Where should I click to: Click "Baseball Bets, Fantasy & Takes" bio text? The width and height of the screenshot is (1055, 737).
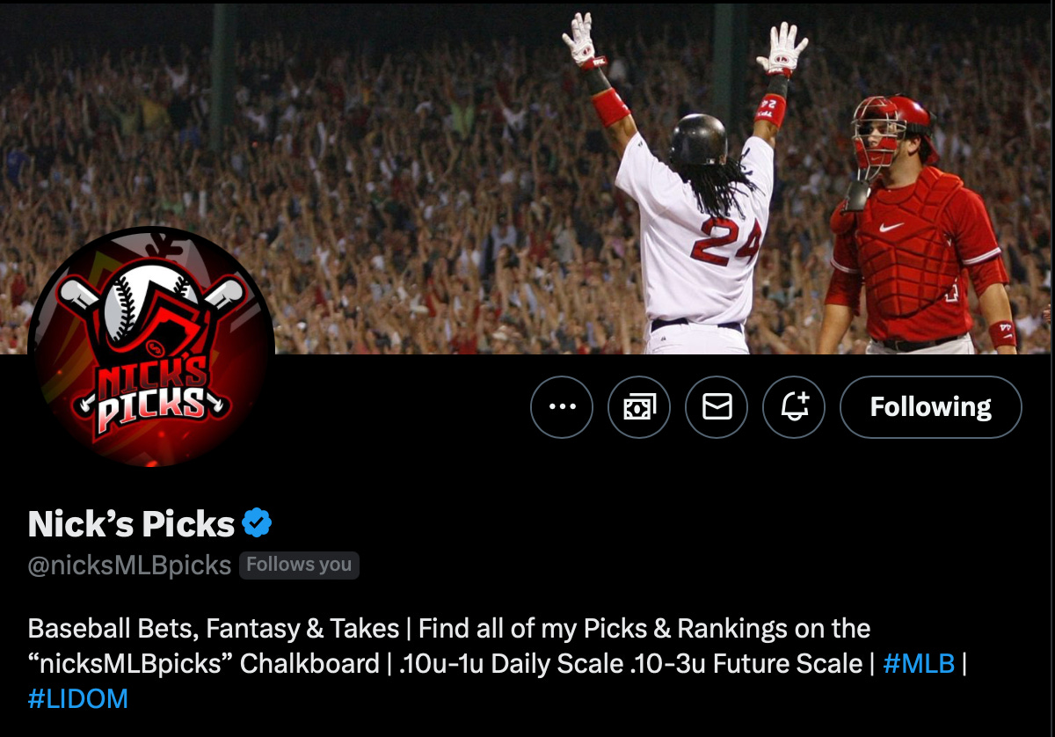click(213, 629)
